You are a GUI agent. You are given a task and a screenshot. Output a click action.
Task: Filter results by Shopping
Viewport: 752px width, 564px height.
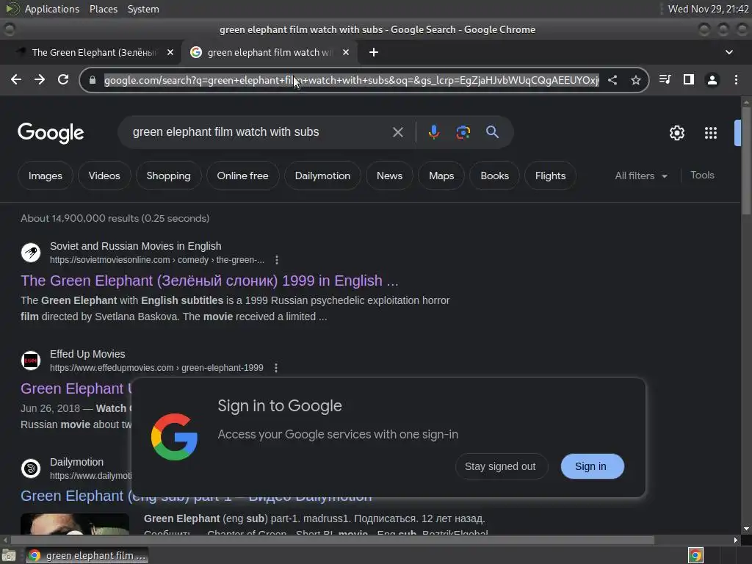(168, 176)
